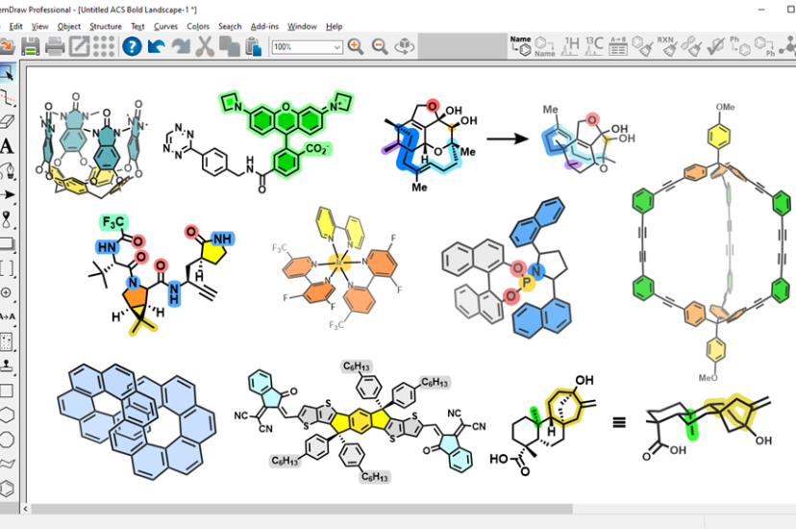Cut selection with the scissors icon
Viewport: 796px width, 529px height.
[x=205, y=47]
